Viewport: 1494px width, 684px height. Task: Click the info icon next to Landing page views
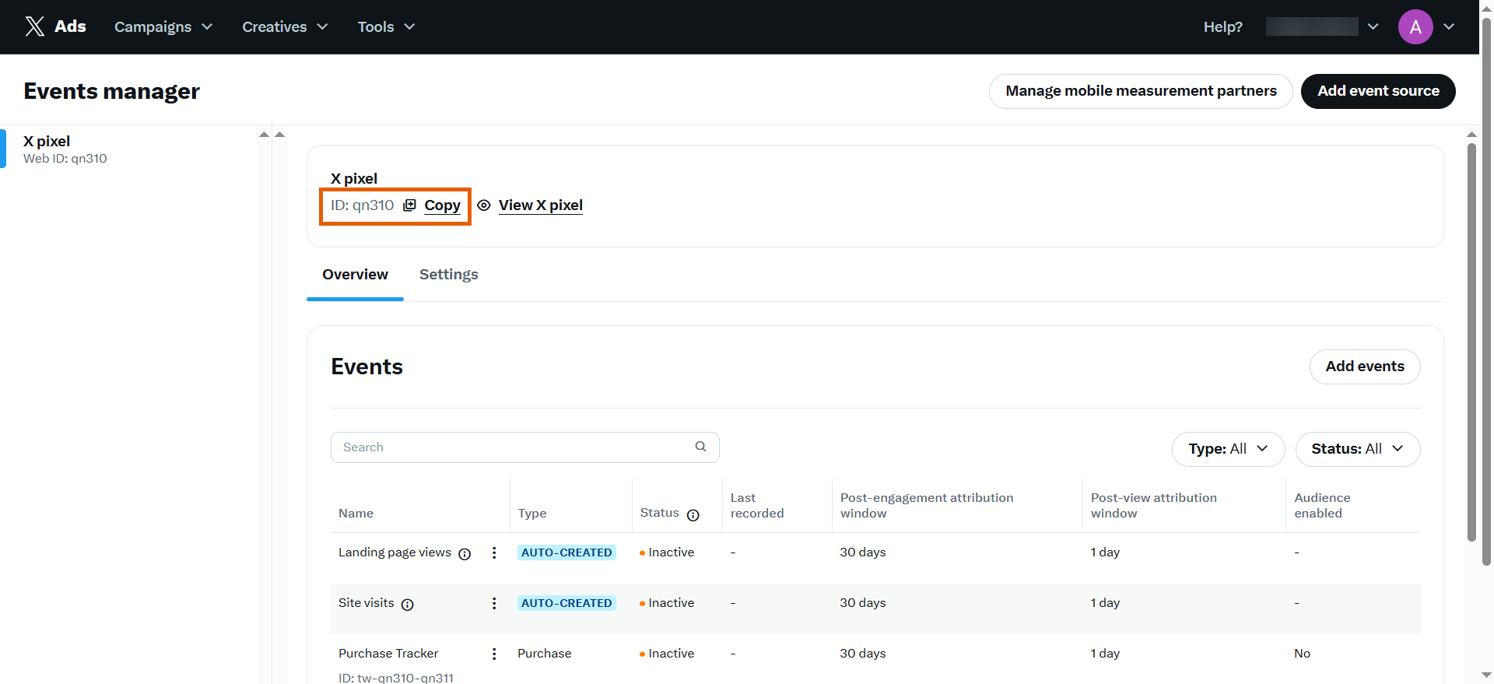click(x=465, y=554)
